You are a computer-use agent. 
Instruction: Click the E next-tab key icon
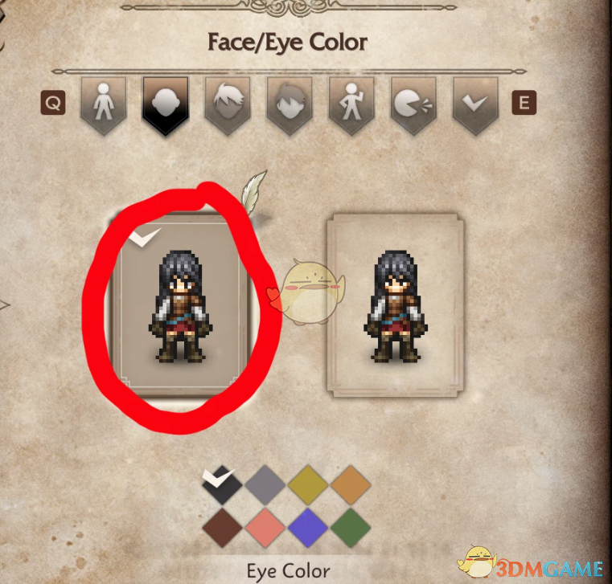click(524, 103)
